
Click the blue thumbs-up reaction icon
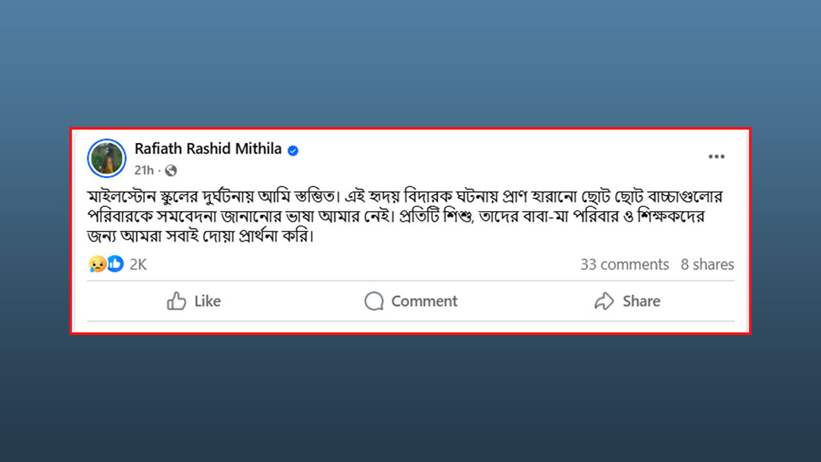pyautogui.click(x=115, y=264)
